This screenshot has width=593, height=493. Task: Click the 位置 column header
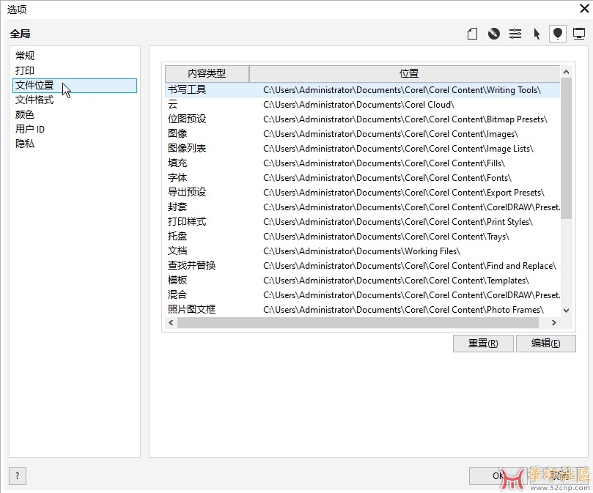click(x=408, y=73)
